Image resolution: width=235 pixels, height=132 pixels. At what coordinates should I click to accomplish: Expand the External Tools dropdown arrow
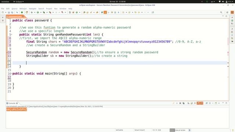tap(53, 12)
